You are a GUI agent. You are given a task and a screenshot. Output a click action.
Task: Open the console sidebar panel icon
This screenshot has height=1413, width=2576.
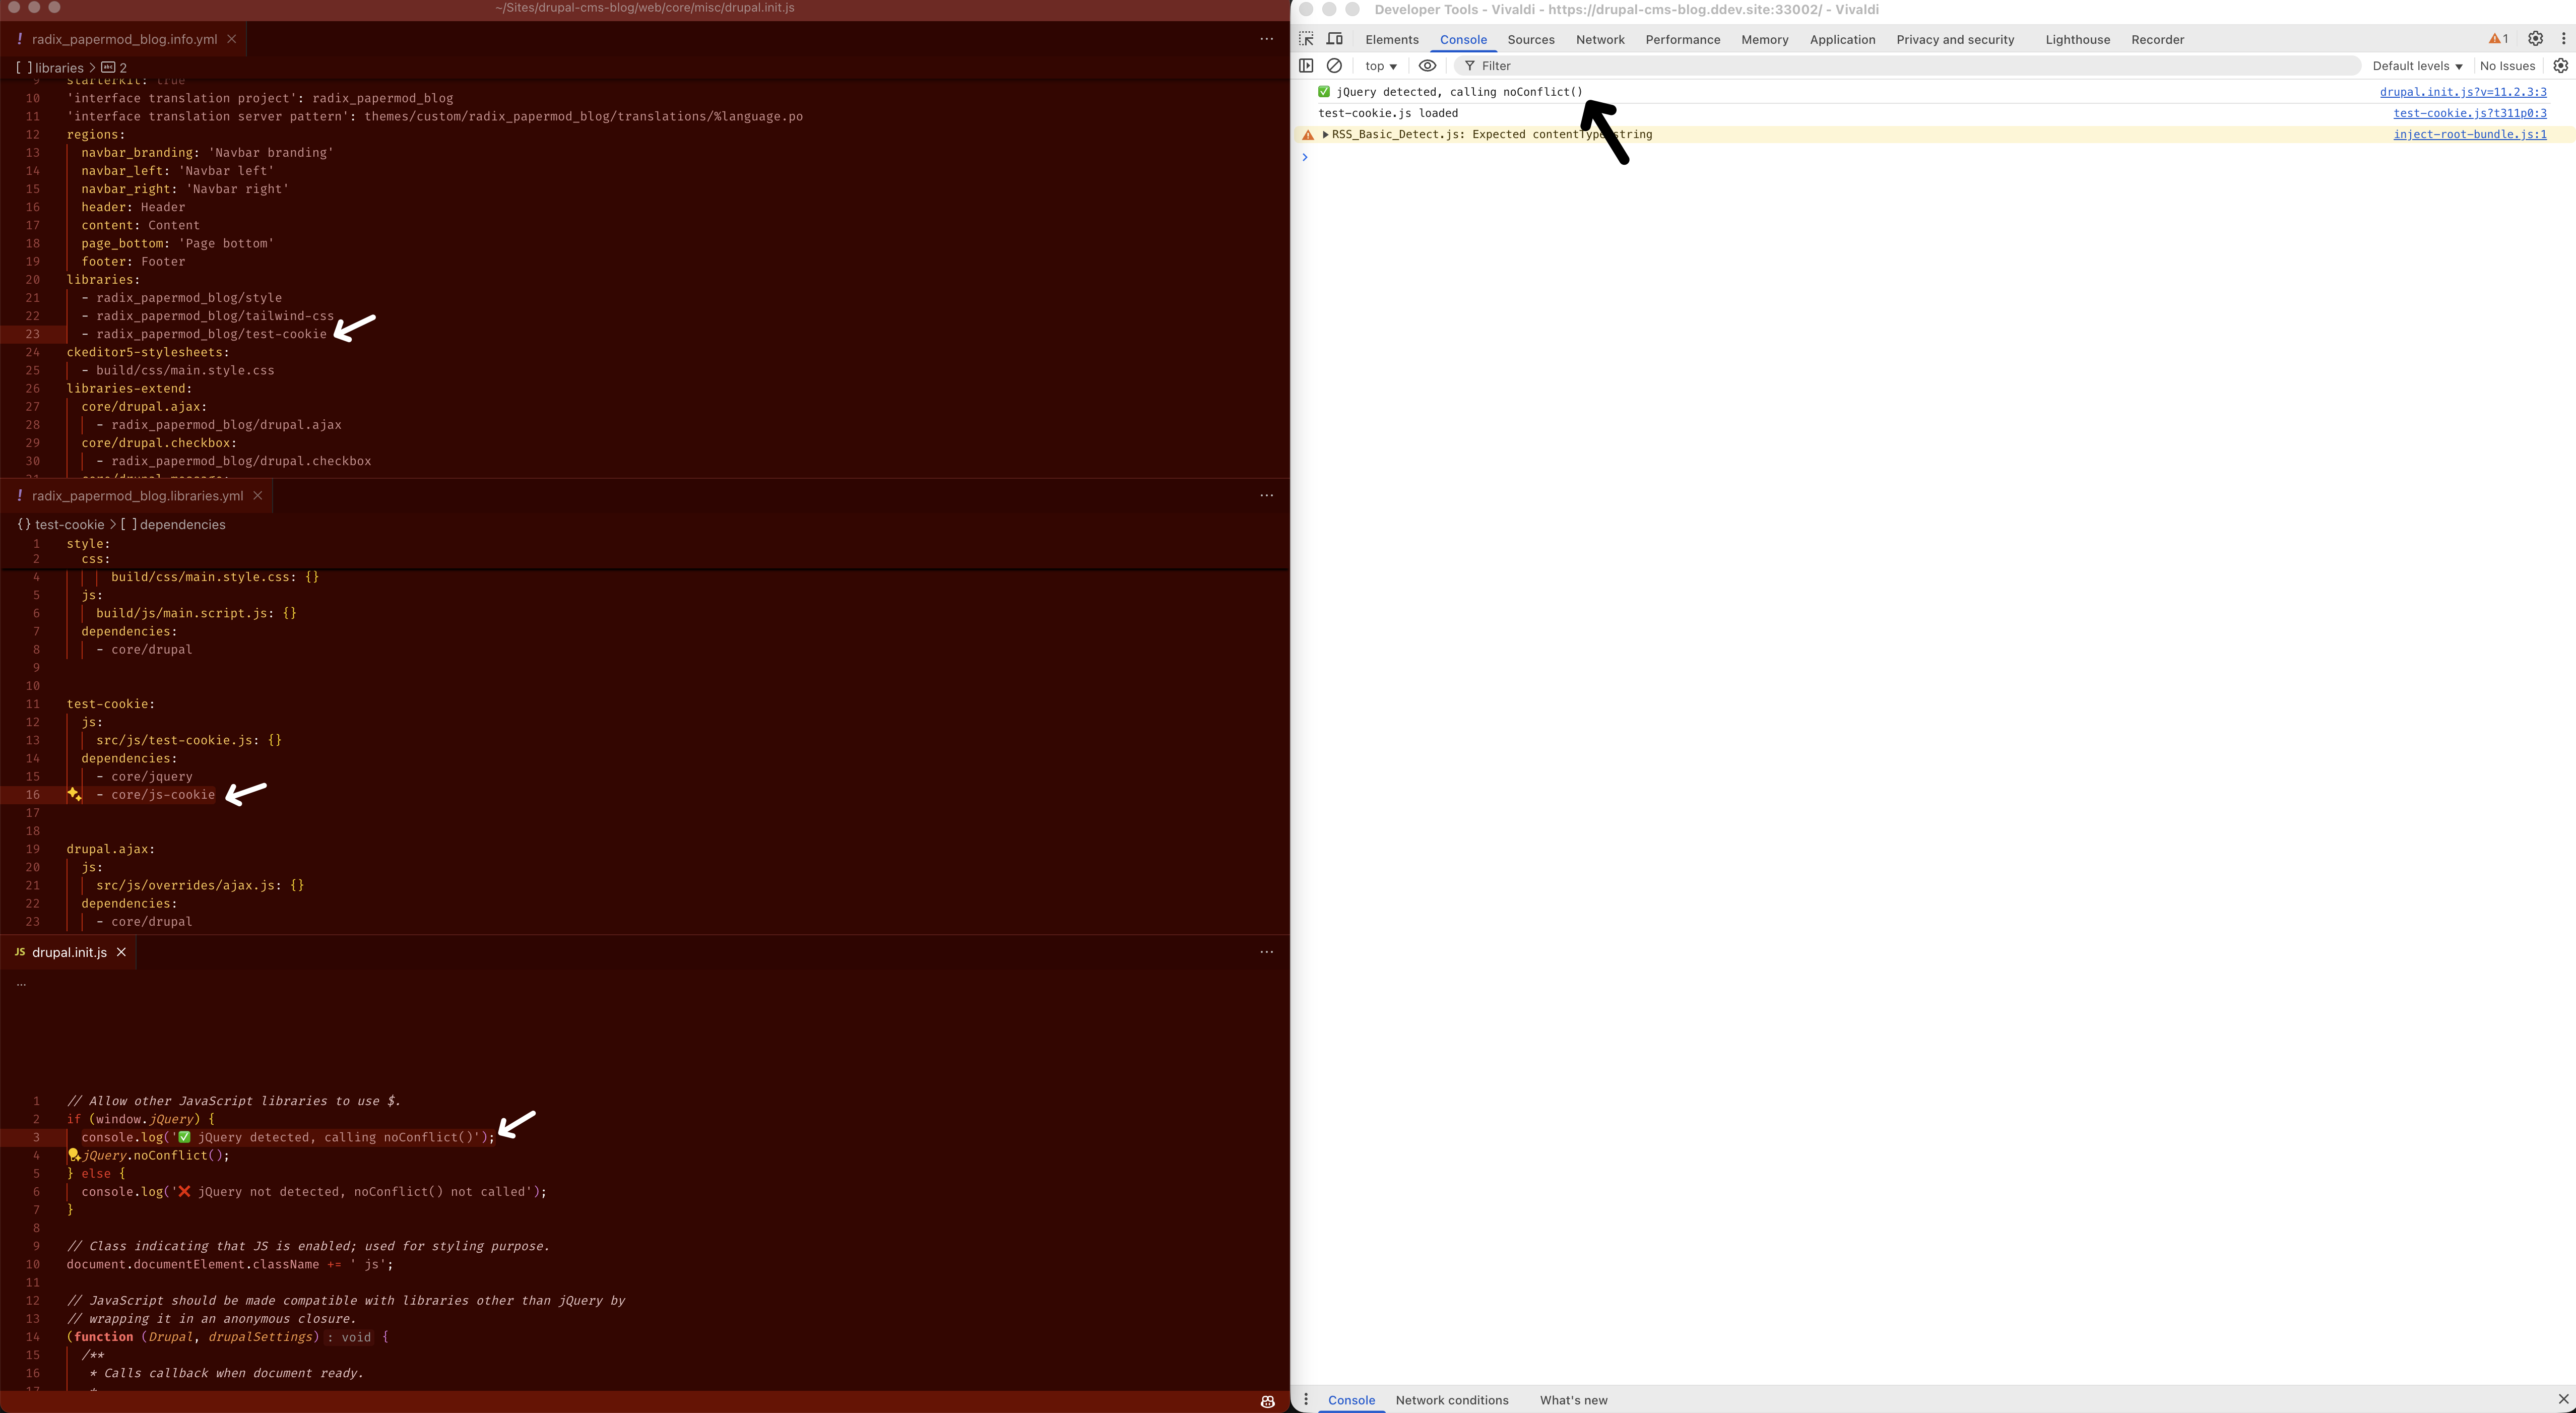click(1306, 65)
